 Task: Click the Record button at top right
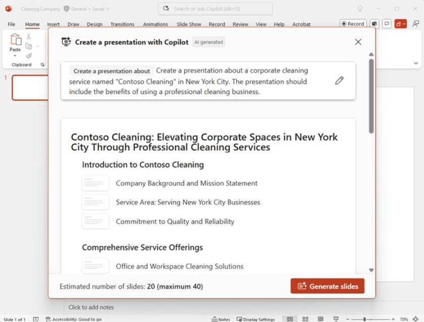coord(353,24)
